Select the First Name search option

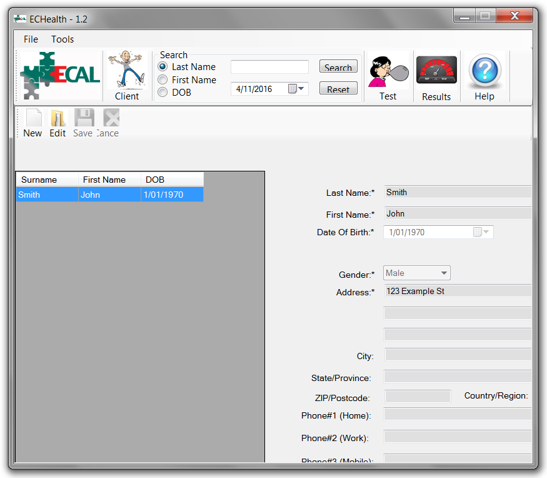163,80
